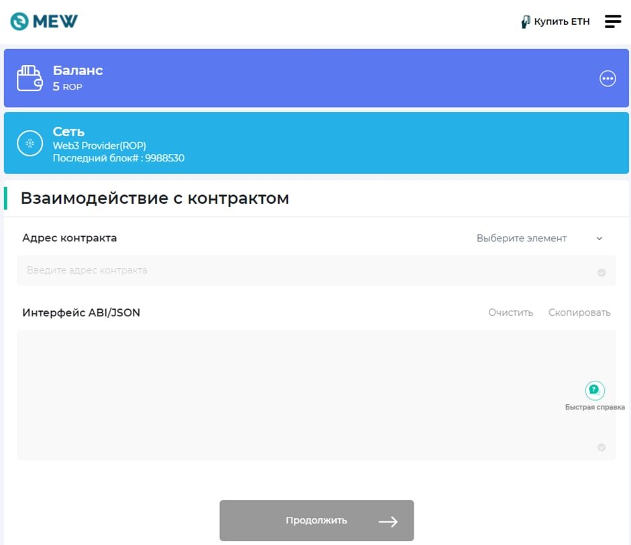The height and width of the screenshot is (545, 631).
Task: Click Web3 Provider(ROP) text
Action: tap(99, 145)
